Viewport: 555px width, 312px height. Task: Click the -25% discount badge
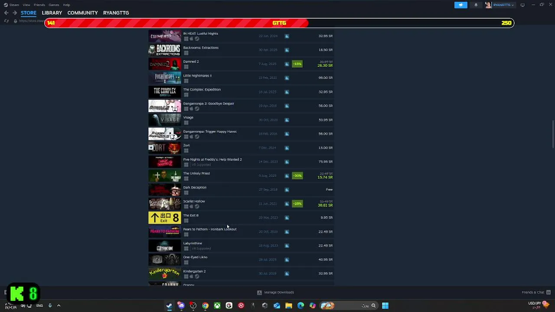297,204
